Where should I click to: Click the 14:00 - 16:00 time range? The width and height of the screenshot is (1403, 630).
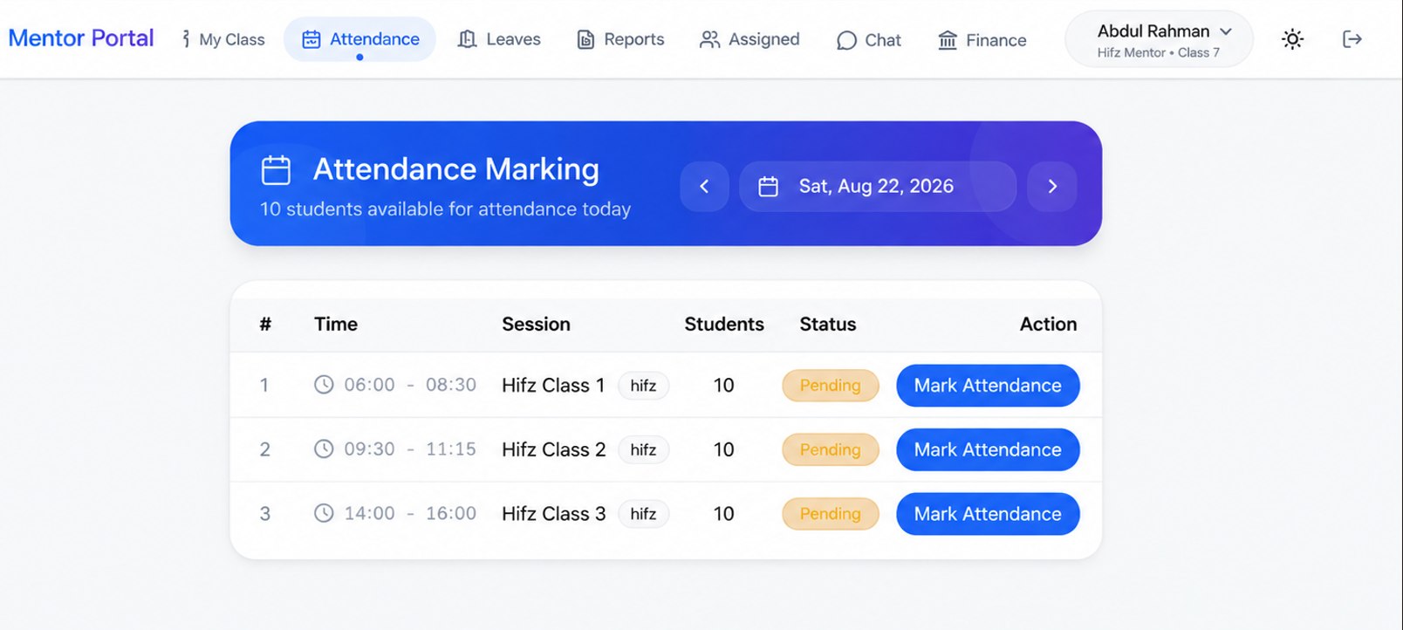(x=410, y=513)
